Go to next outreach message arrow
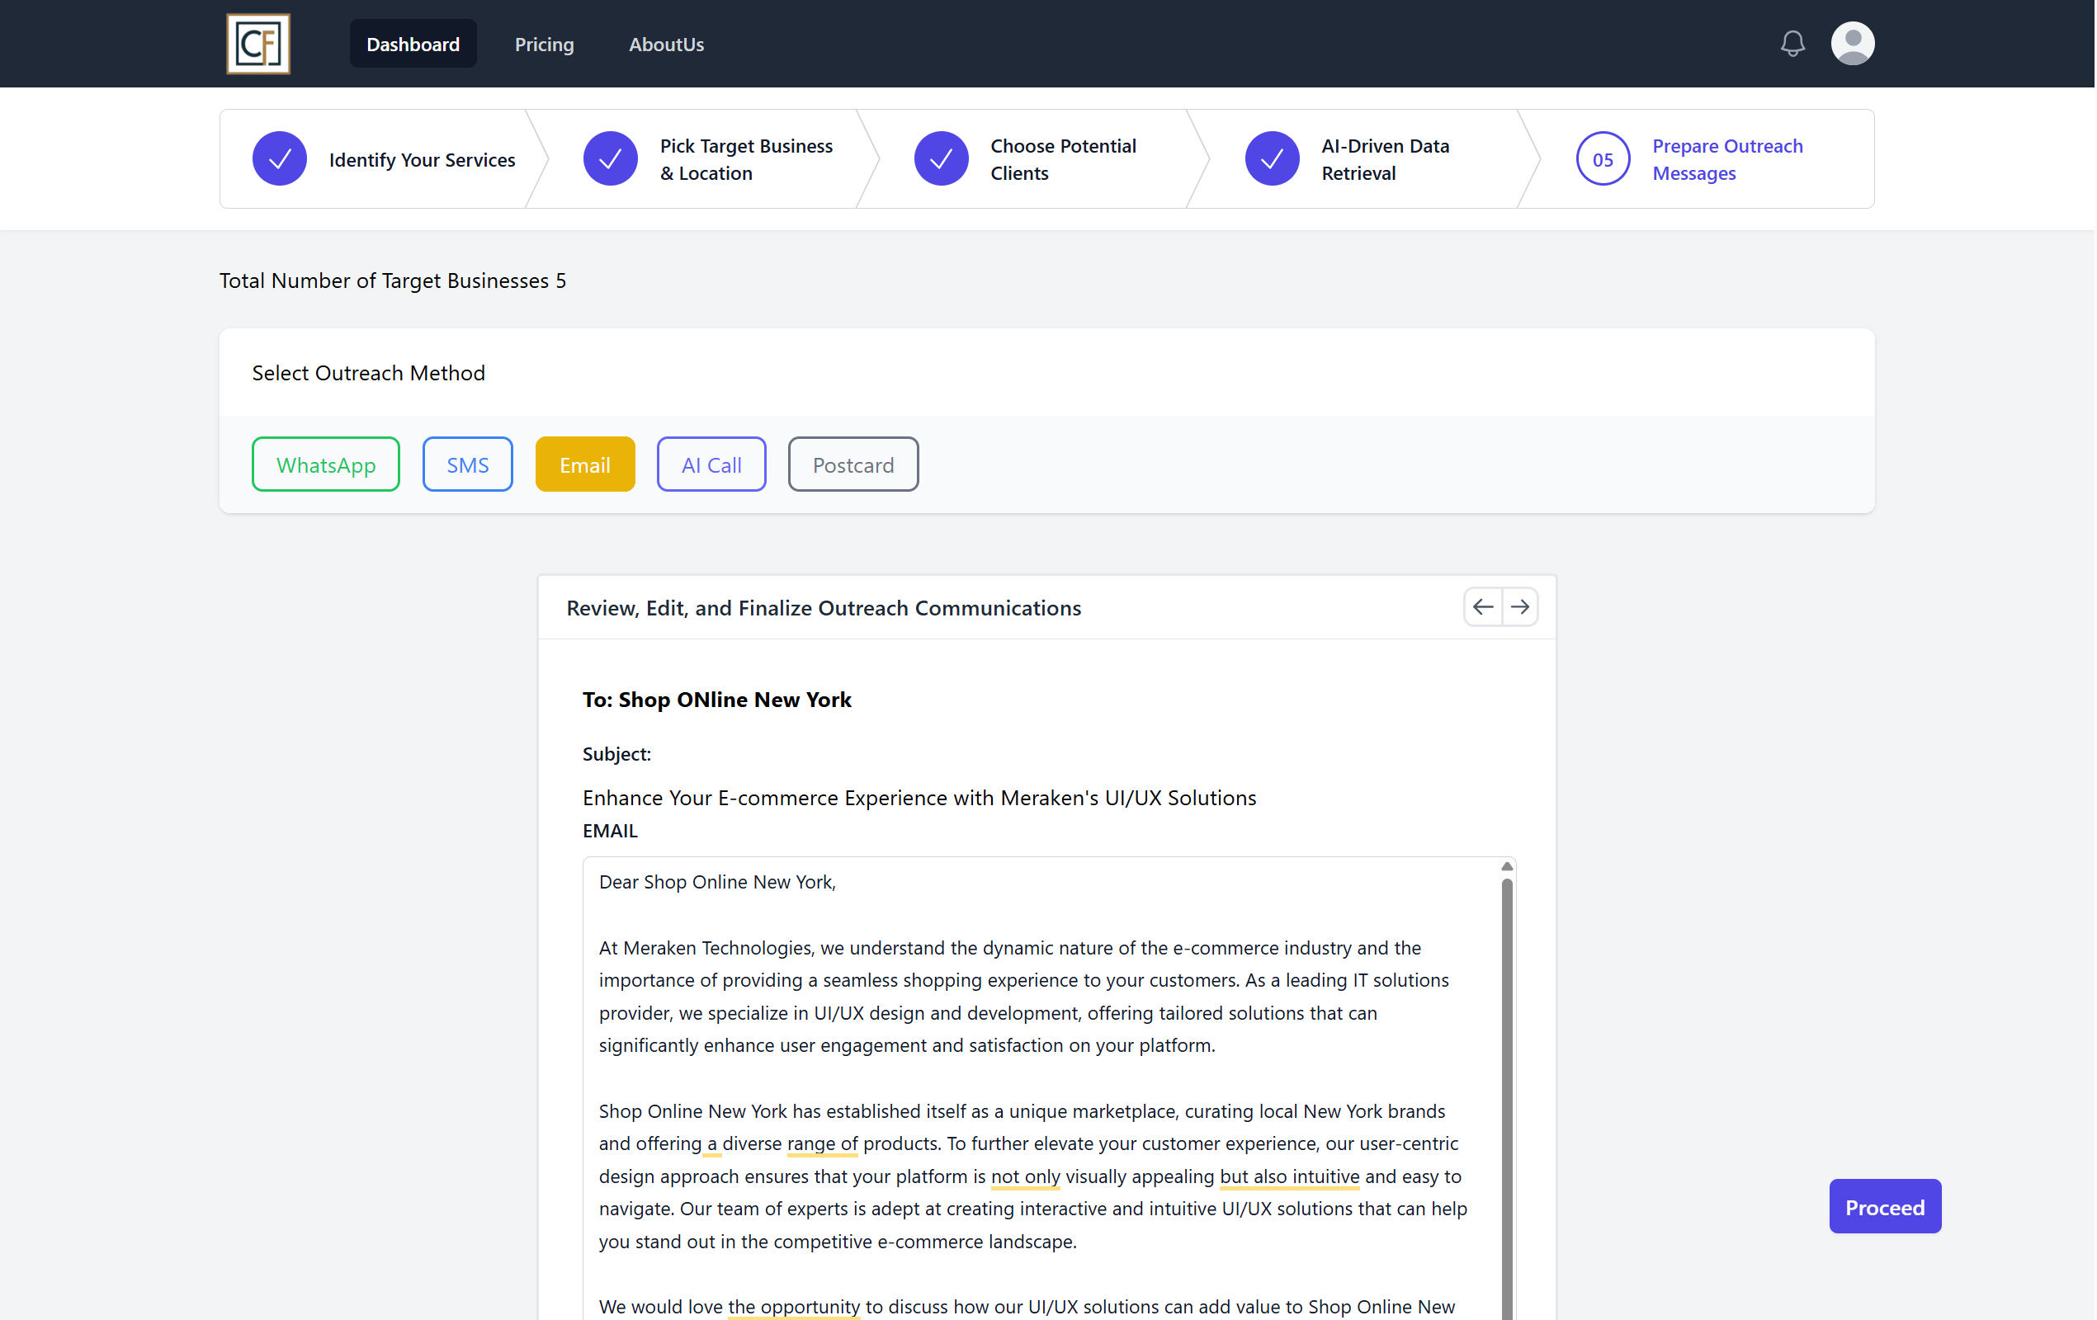The image size is (2097, 1320). [1519, 607]
